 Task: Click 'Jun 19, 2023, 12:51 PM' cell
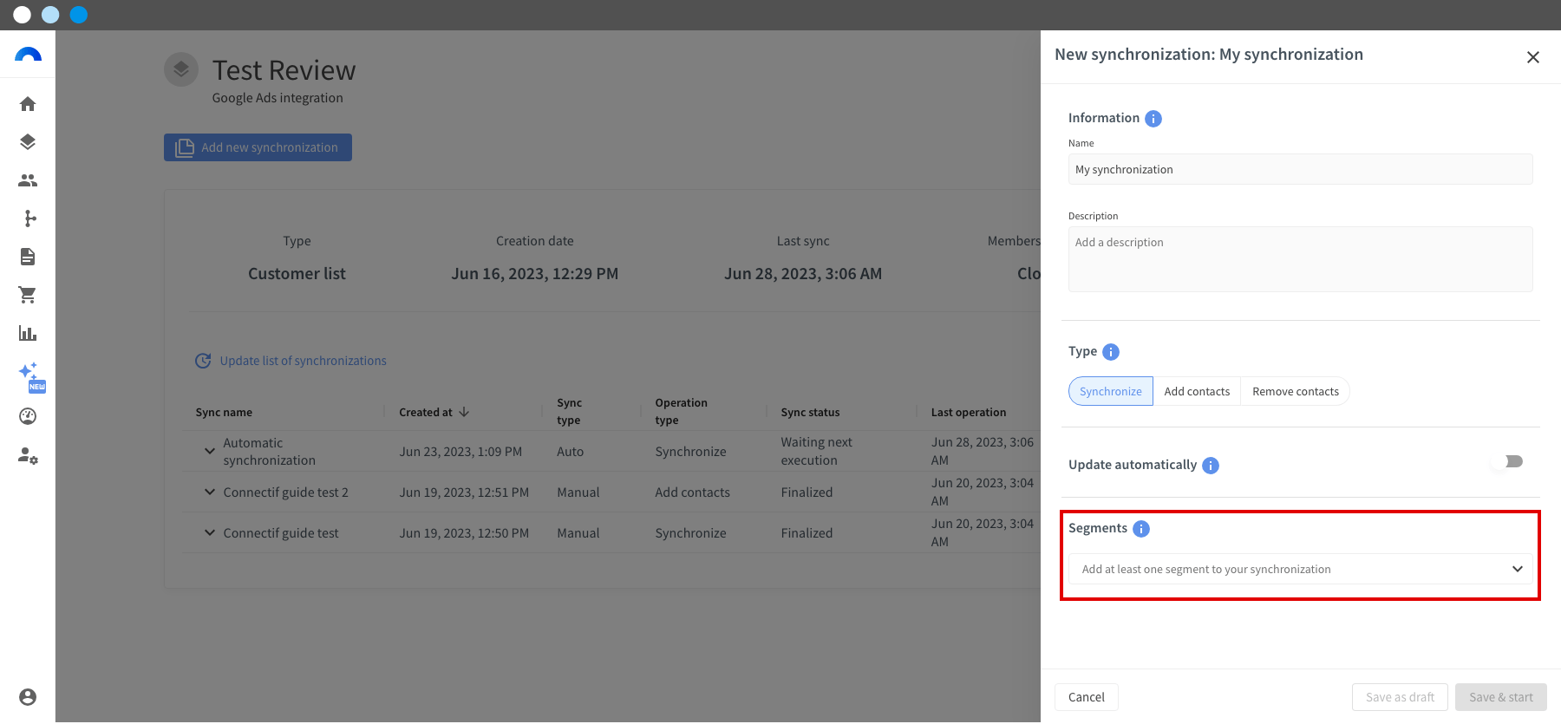(x=464, y=492)
